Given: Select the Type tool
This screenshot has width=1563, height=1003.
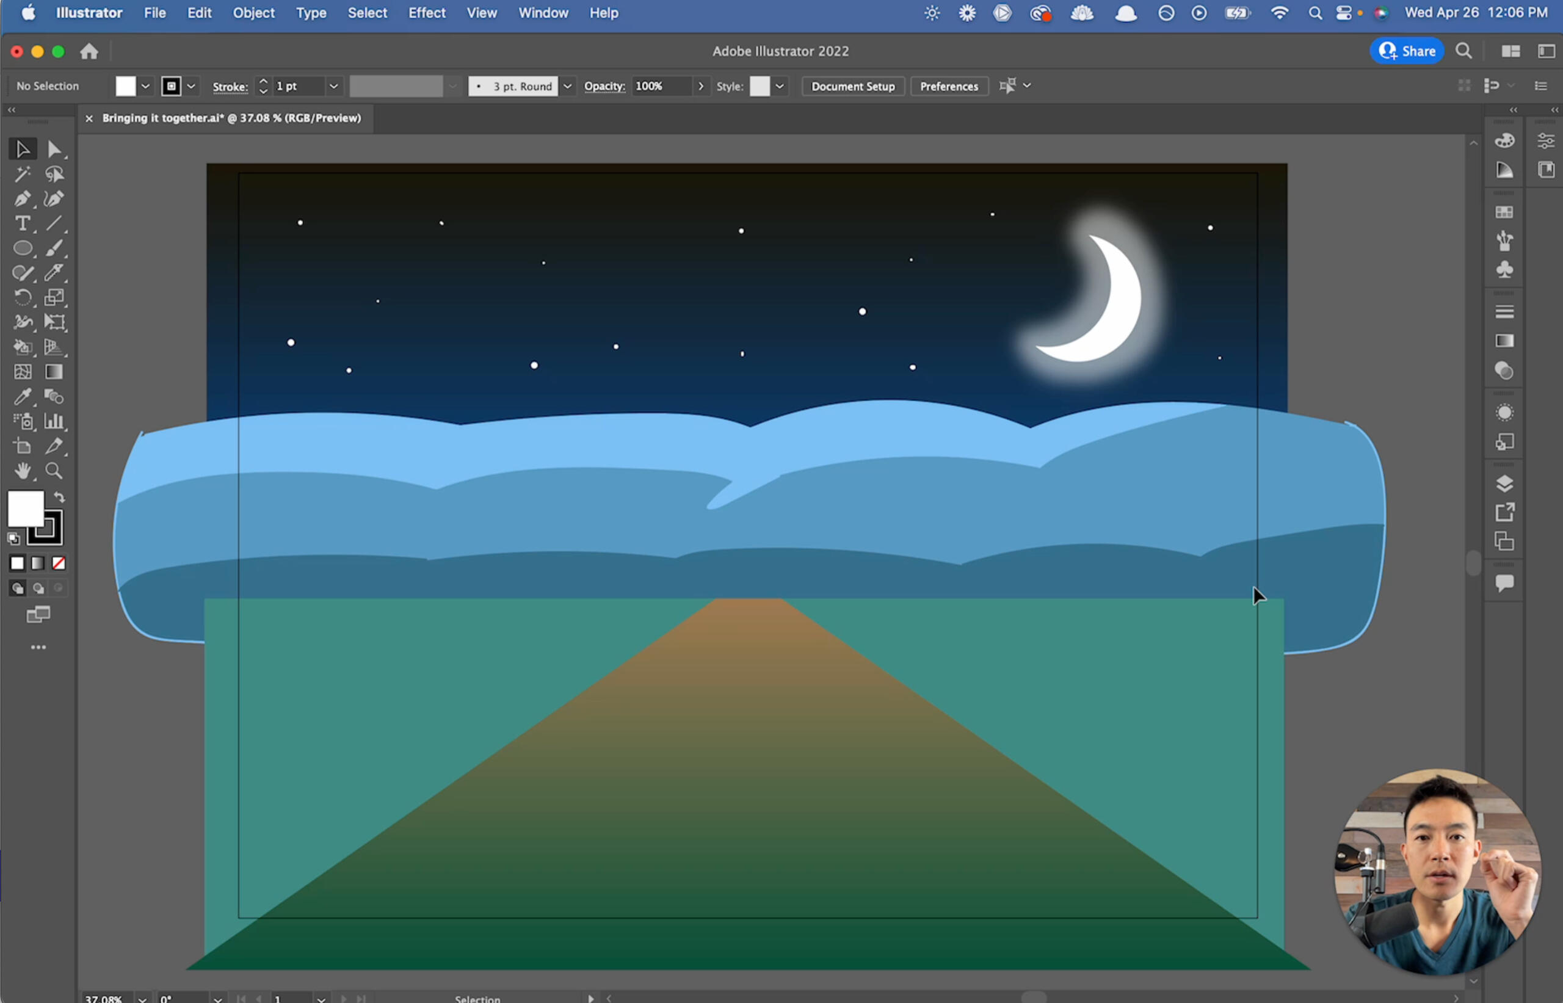Looking at the screenshot, I should (x=22, y=223).
